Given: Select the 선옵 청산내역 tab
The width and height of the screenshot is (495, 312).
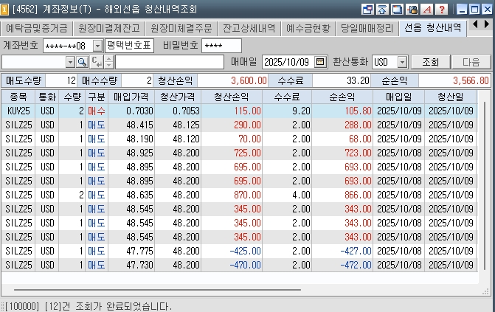Looking at the screenshot, I should (433, 28).
